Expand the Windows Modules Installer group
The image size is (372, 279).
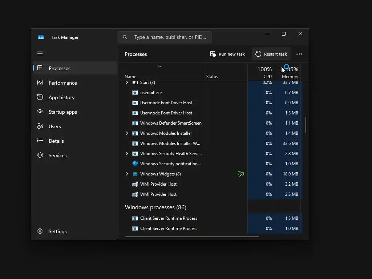(x=127, y=133)
